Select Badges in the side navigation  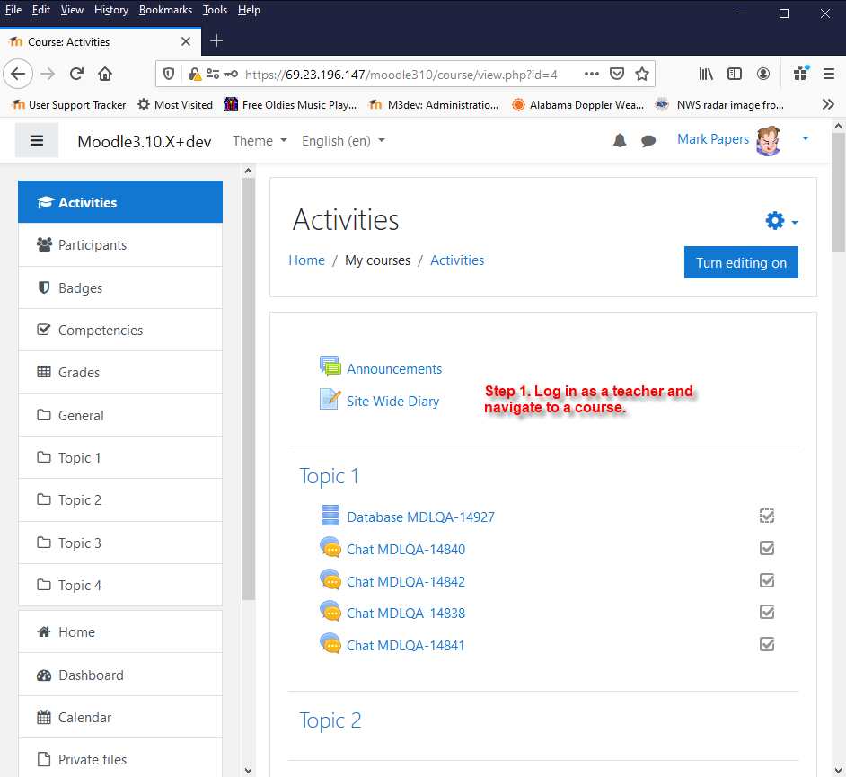click(120, 287)
